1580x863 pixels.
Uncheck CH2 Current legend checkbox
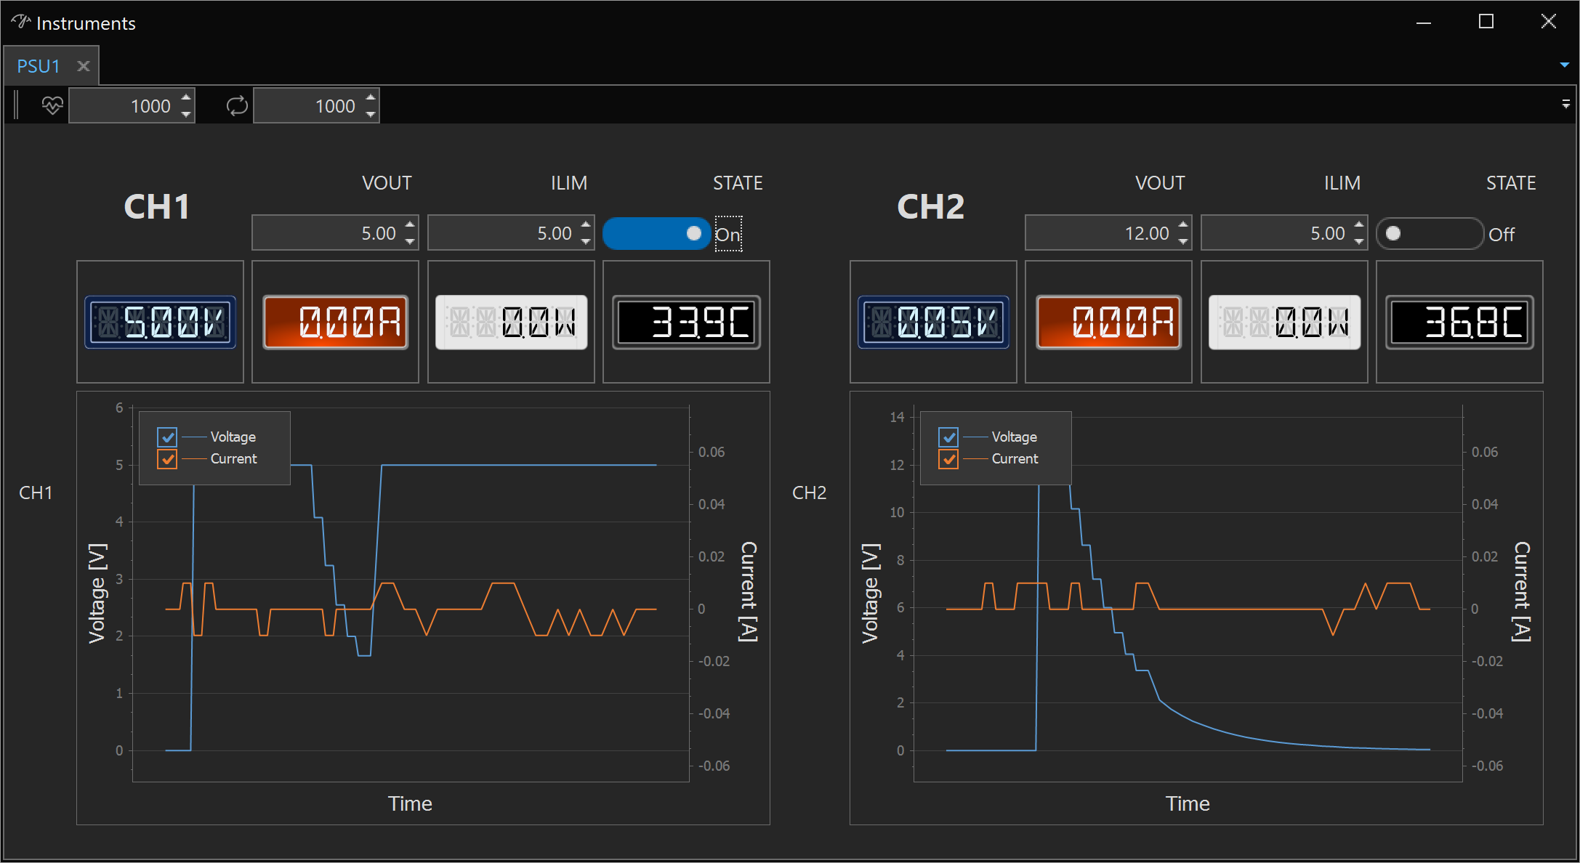948,459
